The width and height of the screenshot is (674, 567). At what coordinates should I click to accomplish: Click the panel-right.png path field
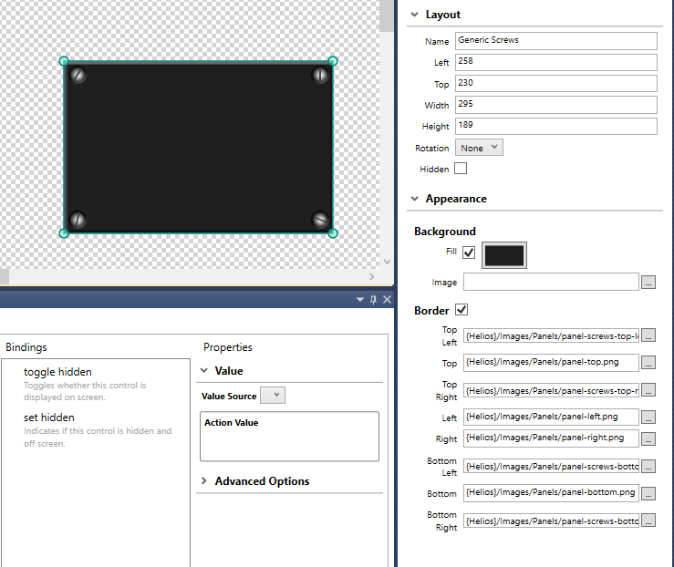tap(551, 438)
